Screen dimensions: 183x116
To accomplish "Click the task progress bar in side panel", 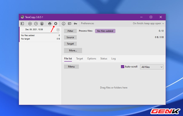I will 40,33.
